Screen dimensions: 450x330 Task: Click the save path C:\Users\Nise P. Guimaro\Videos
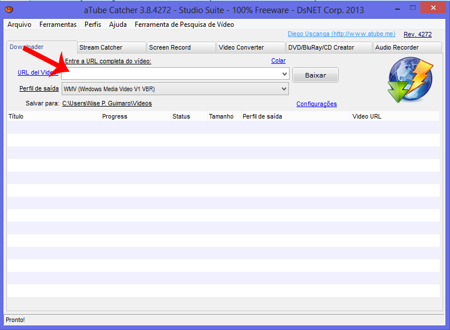click(107, 103)
